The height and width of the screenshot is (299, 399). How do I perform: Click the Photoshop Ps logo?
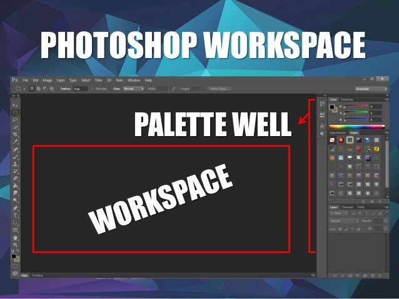click(x=15, y=80)
